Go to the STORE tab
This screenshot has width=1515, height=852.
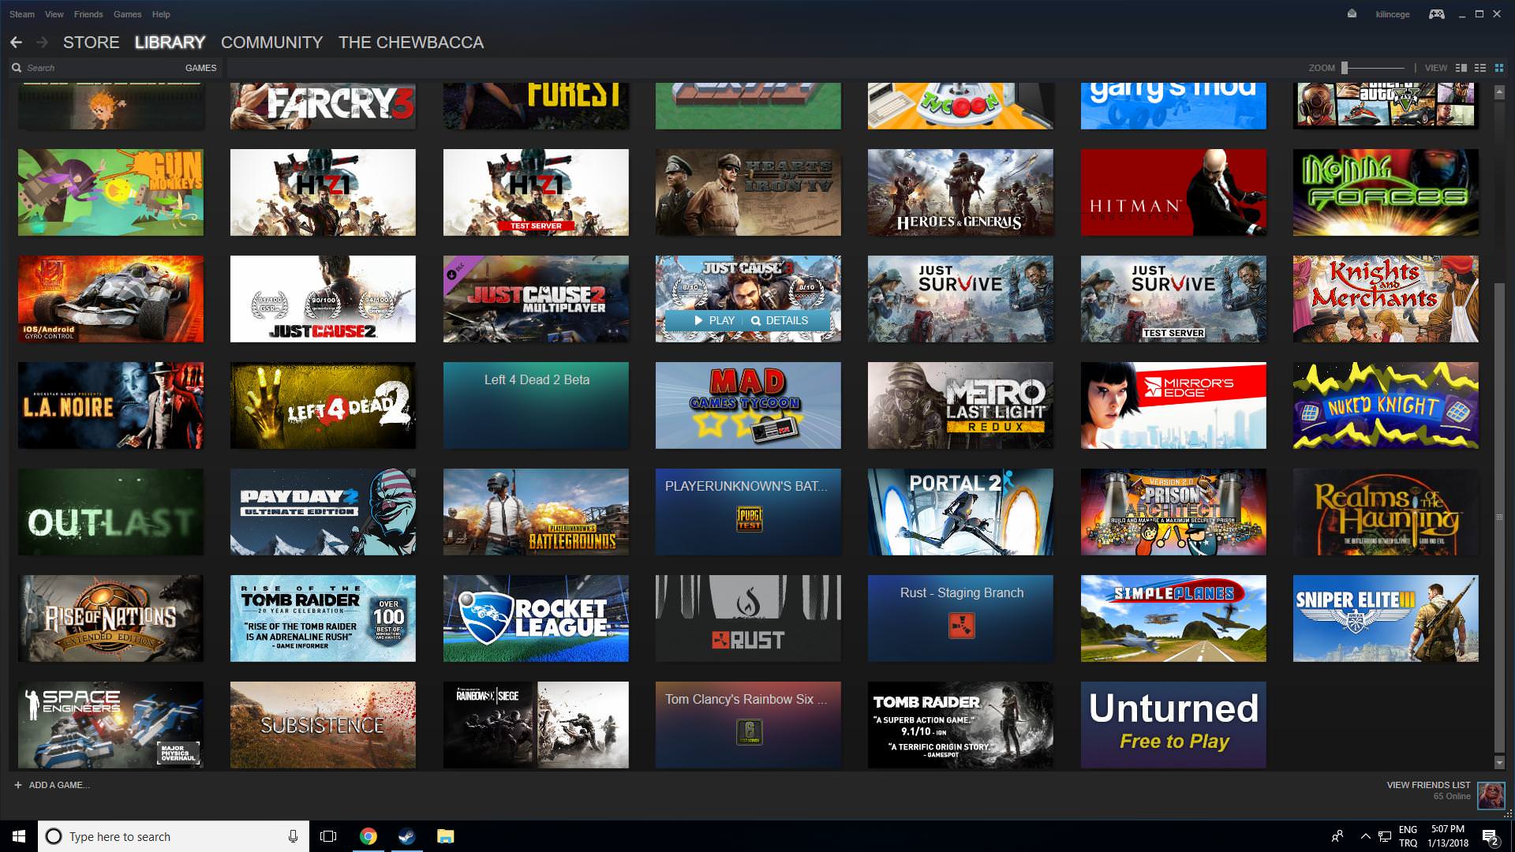click(92, 43)
